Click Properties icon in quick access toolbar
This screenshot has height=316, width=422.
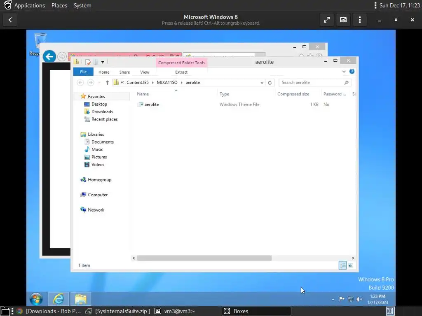click(88, 62)
